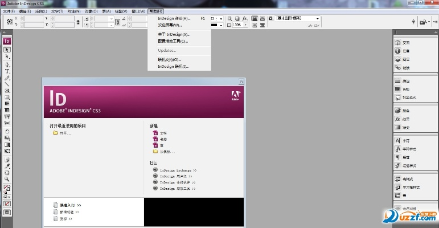Viewport: 439px width, 228px height.
Task: Toggle the constrain proportions link icon
Action: (x=78, y=22)
